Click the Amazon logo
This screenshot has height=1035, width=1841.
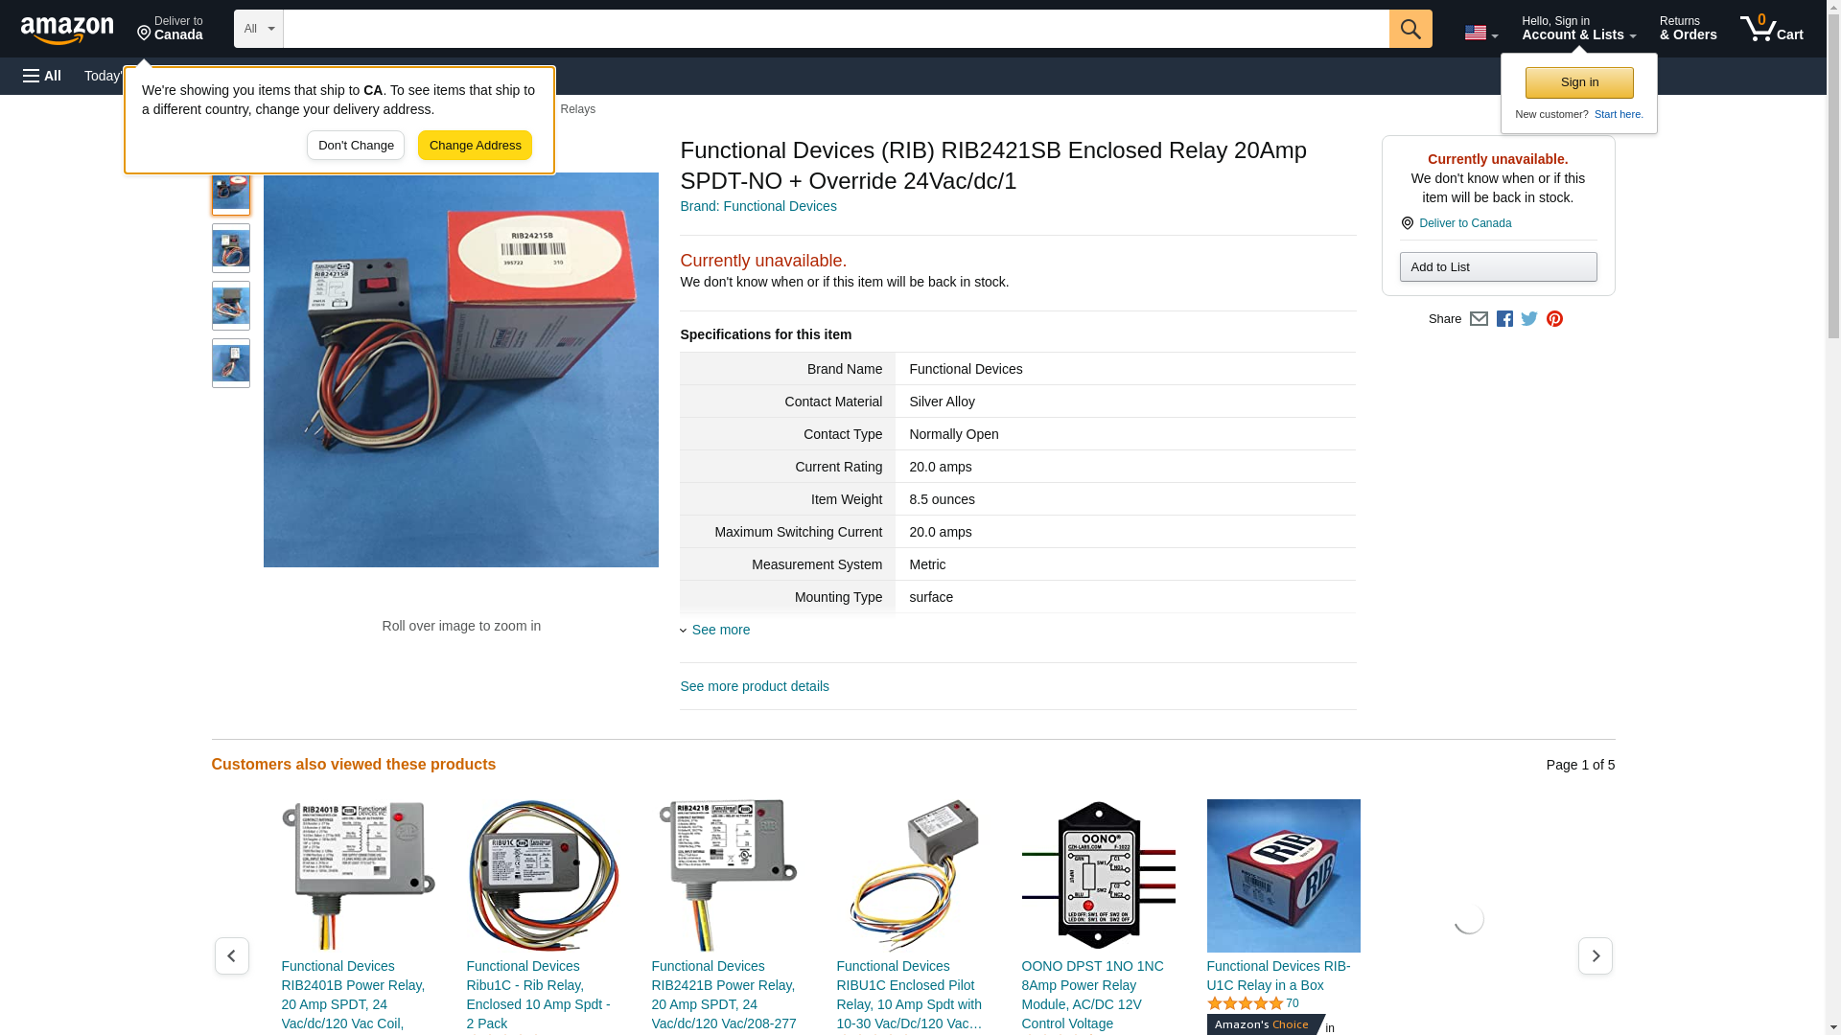(x=67, y=31)
